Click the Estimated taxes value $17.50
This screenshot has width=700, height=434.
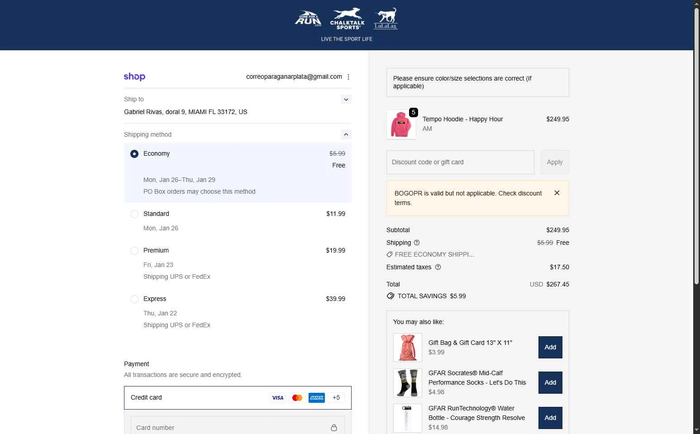(559, 267)
